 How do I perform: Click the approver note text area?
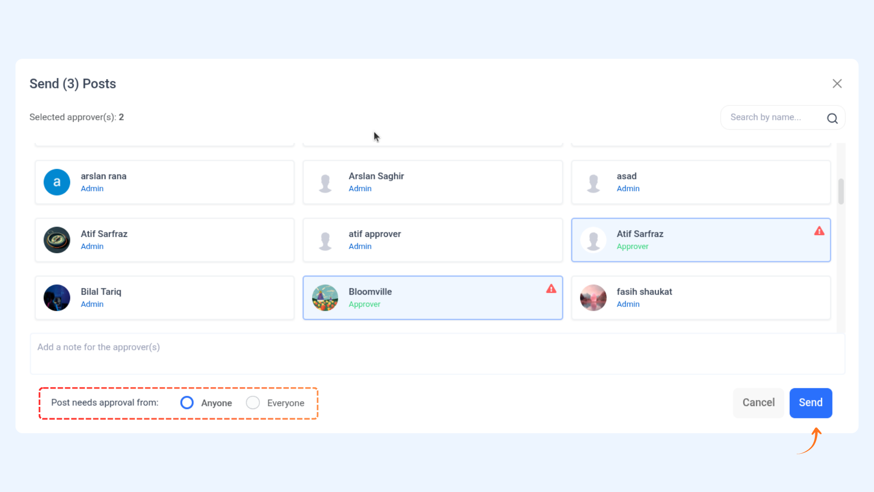click(x=437, y=354)
